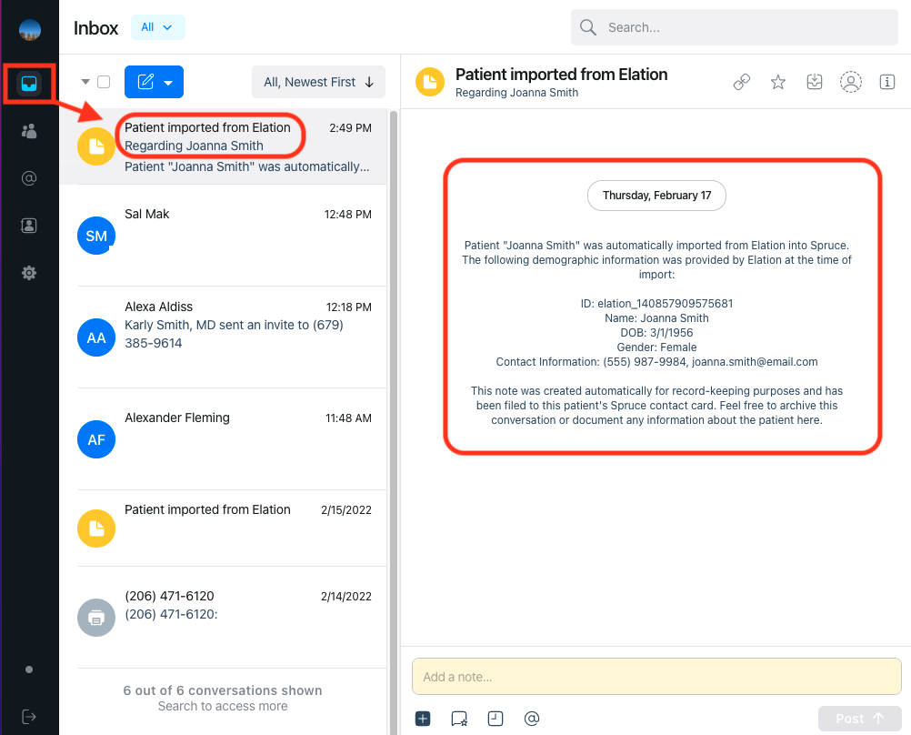911x735 pixels.
Task: Star the Patient imported from Elation conversation
Action: [778, 82]
